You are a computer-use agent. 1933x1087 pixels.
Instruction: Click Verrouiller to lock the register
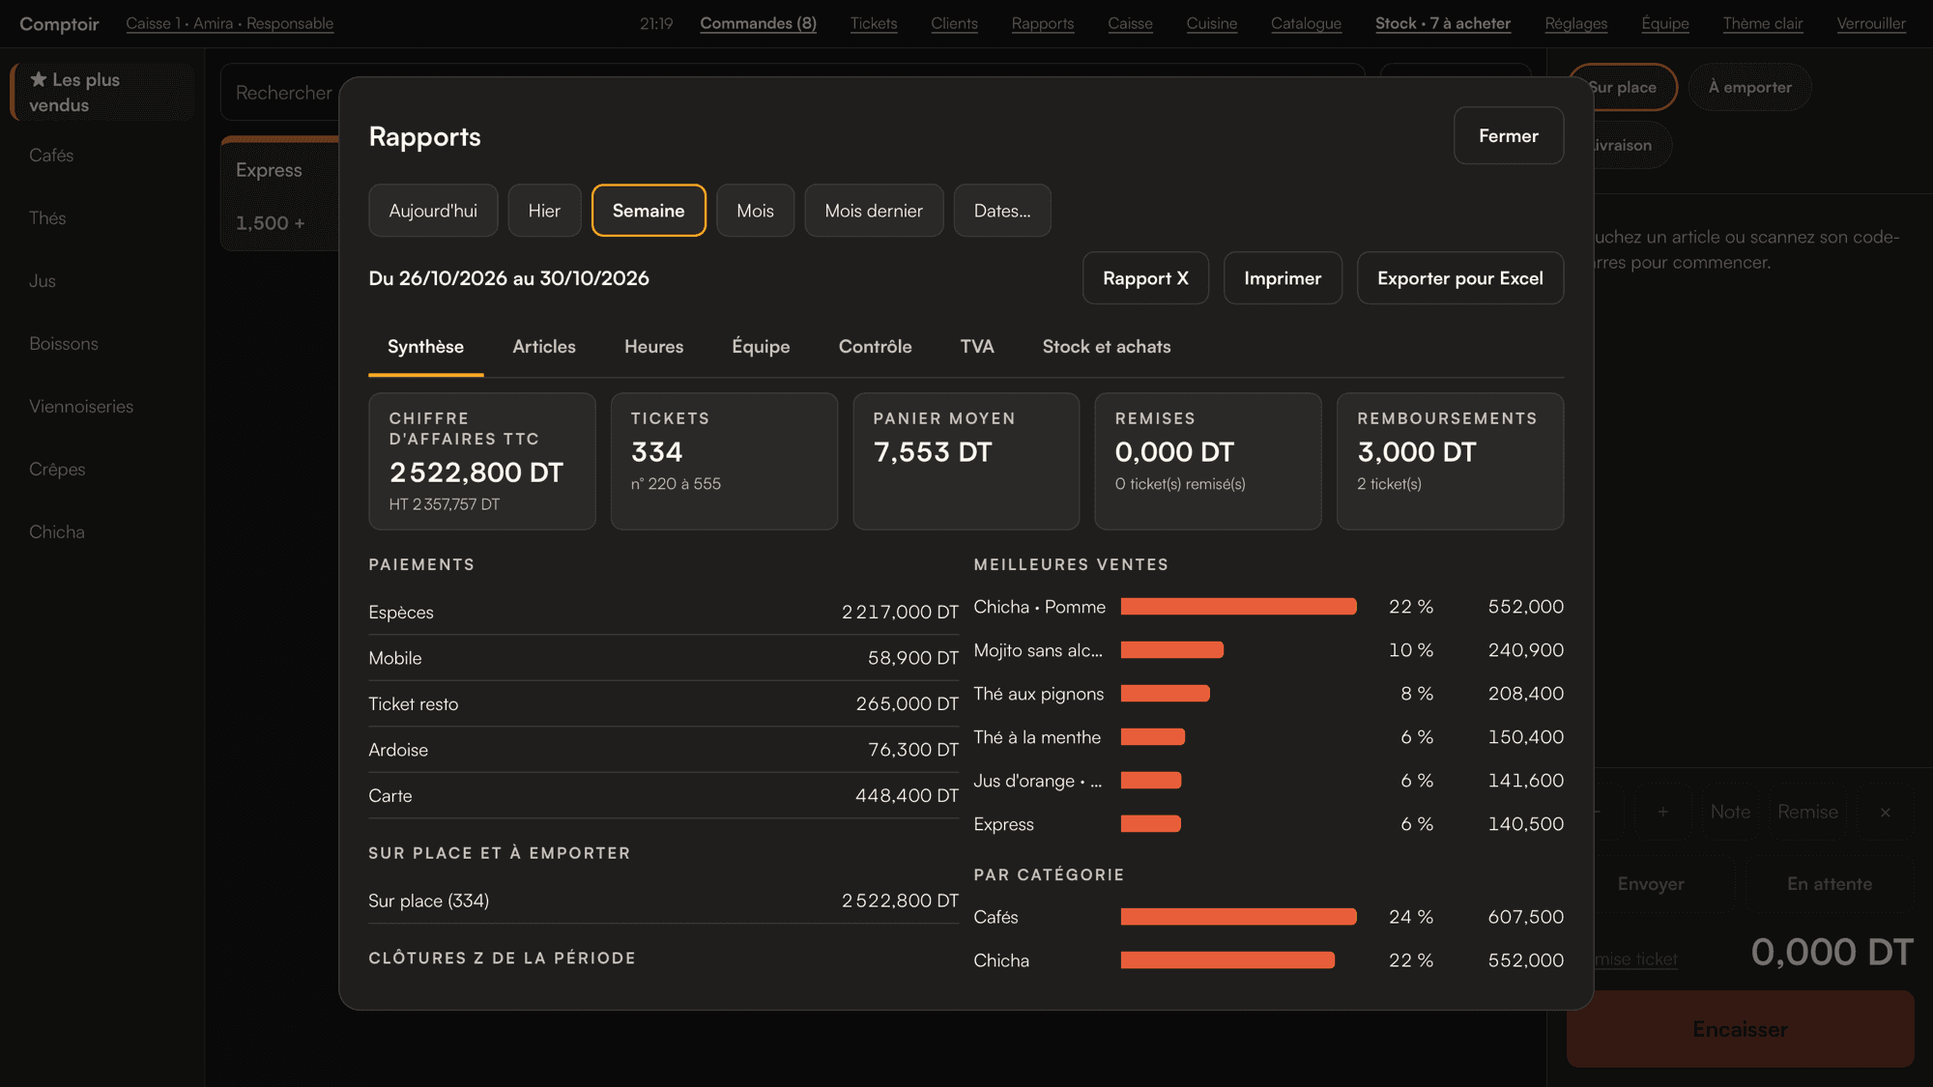[x=1871, y=23]
